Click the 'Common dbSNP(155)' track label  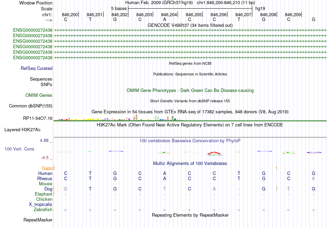30,106
